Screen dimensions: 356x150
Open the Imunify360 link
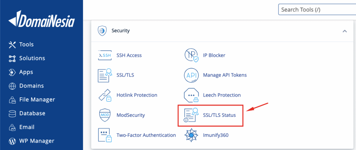point(216,135)
